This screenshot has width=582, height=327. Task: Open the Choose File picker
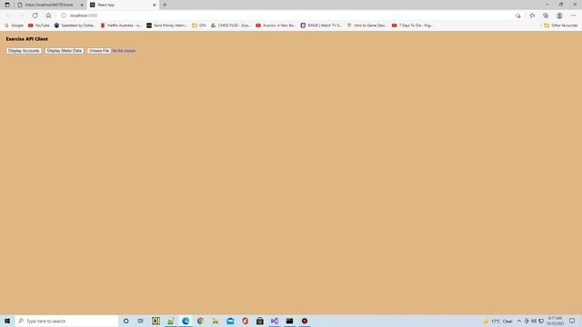[x=99, y=51]
